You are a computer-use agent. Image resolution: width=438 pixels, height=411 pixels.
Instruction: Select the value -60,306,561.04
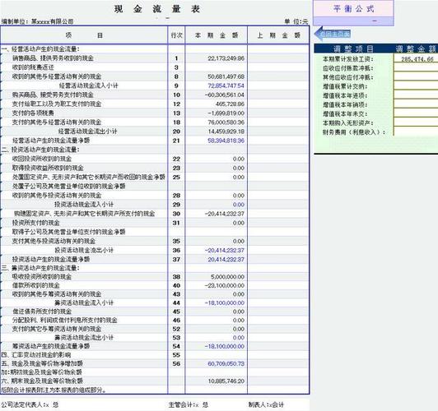click(224, 95)
